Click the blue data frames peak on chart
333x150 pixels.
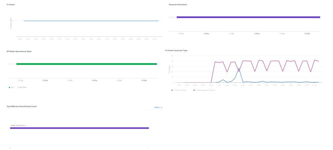[239, 68]
